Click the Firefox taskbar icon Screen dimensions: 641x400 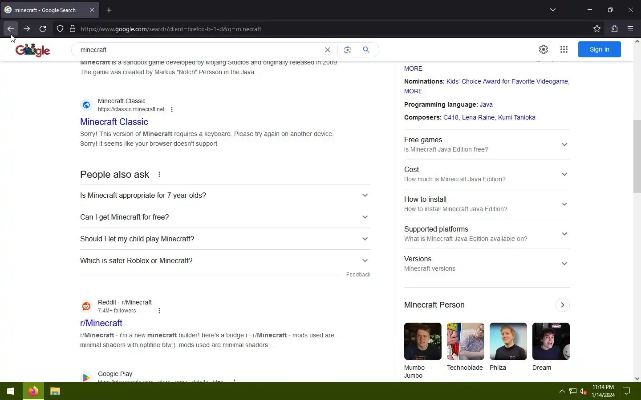(33, 391)
